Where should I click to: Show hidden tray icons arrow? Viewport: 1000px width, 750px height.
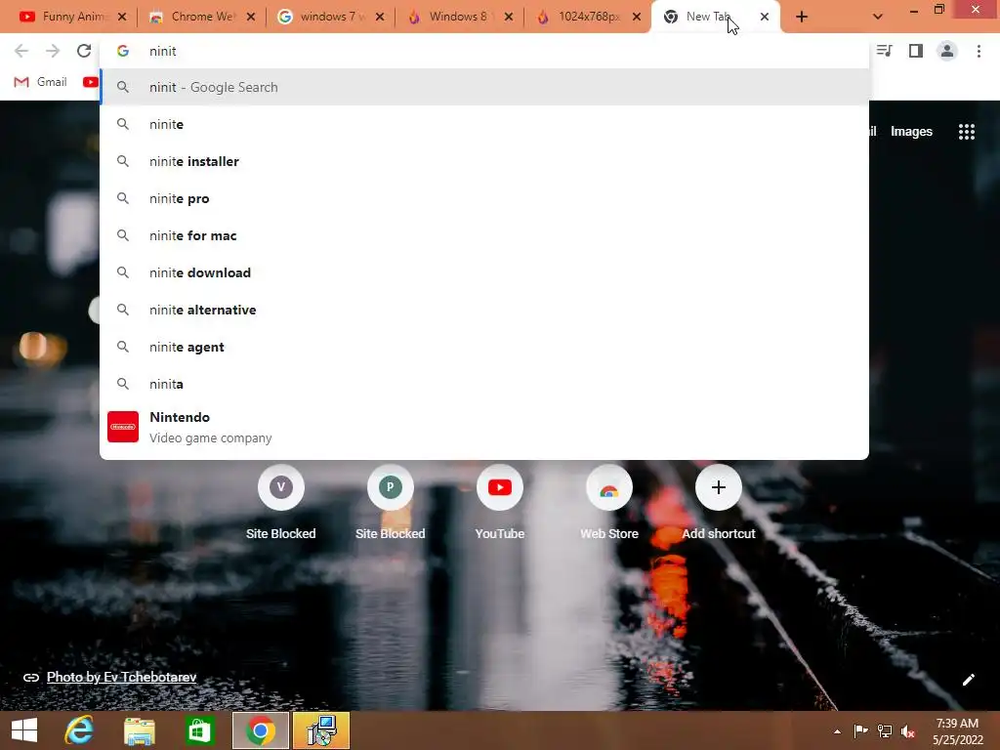[x=837, y=731]
